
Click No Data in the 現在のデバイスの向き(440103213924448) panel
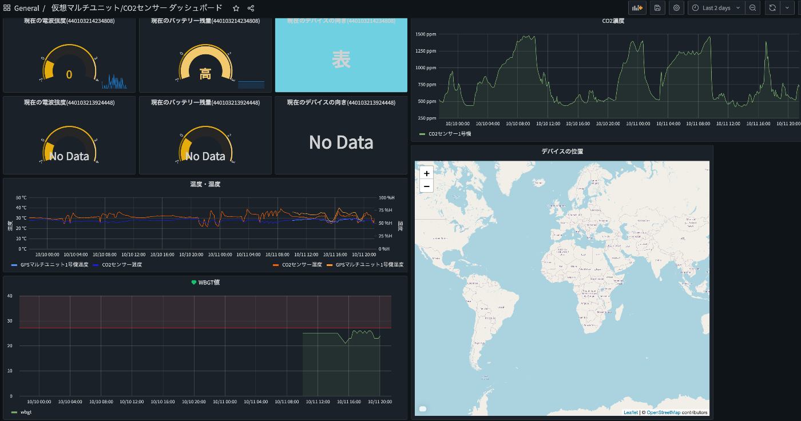click(341, 142)
